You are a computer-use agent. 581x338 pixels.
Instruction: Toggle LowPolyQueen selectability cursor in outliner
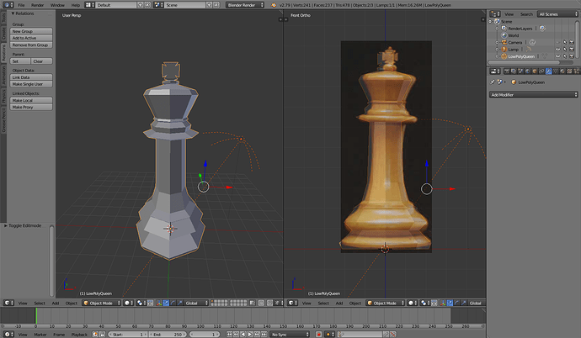pyautogui.click(x=565, y=56)
